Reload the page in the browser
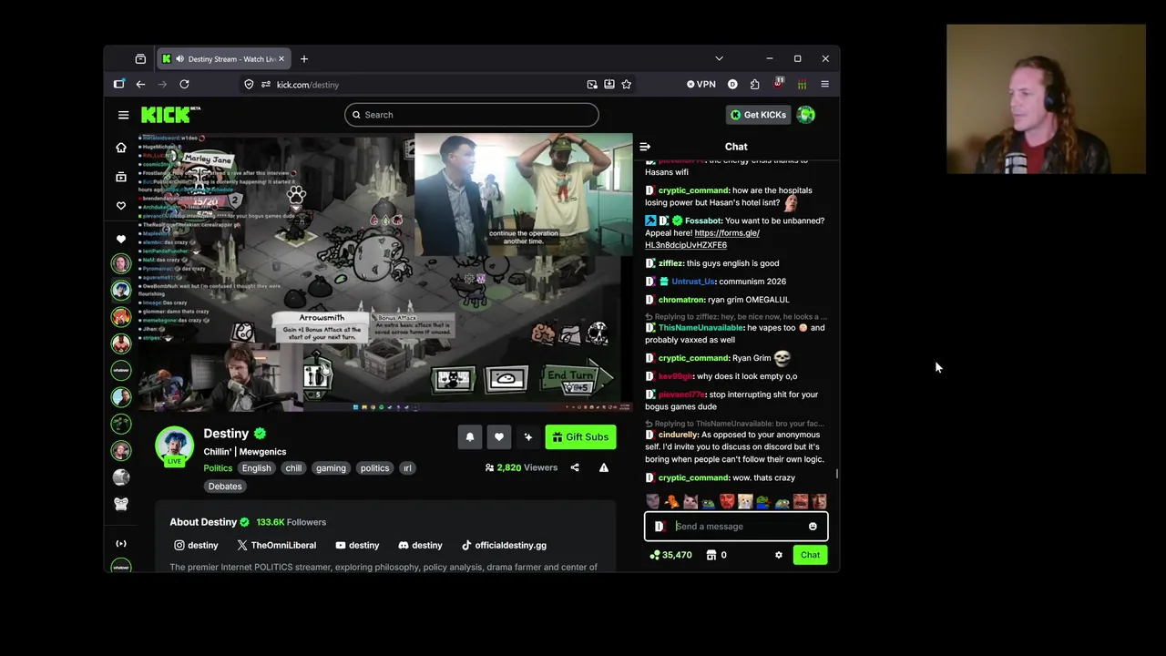 pyautogui.click(x=184, y=84)
